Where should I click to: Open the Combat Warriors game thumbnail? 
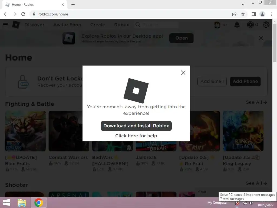[x=69, y=131]
